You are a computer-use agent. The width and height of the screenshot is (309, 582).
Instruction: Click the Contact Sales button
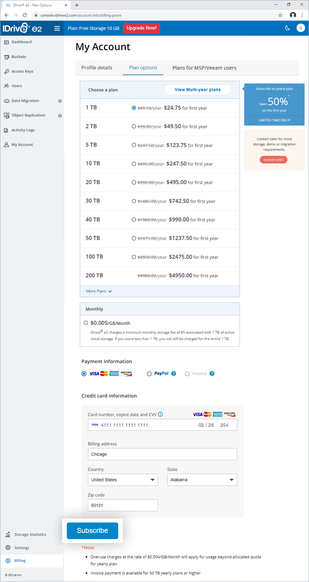click(x=274, y=160)
